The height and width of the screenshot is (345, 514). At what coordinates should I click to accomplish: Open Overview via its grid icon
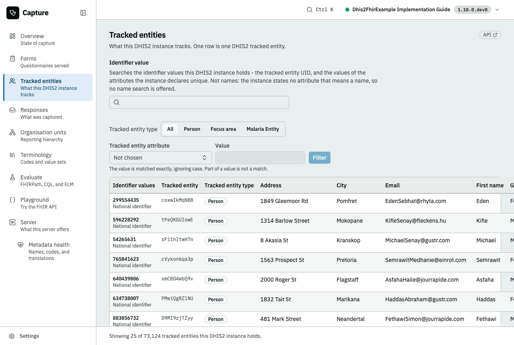tap(12, 36)
